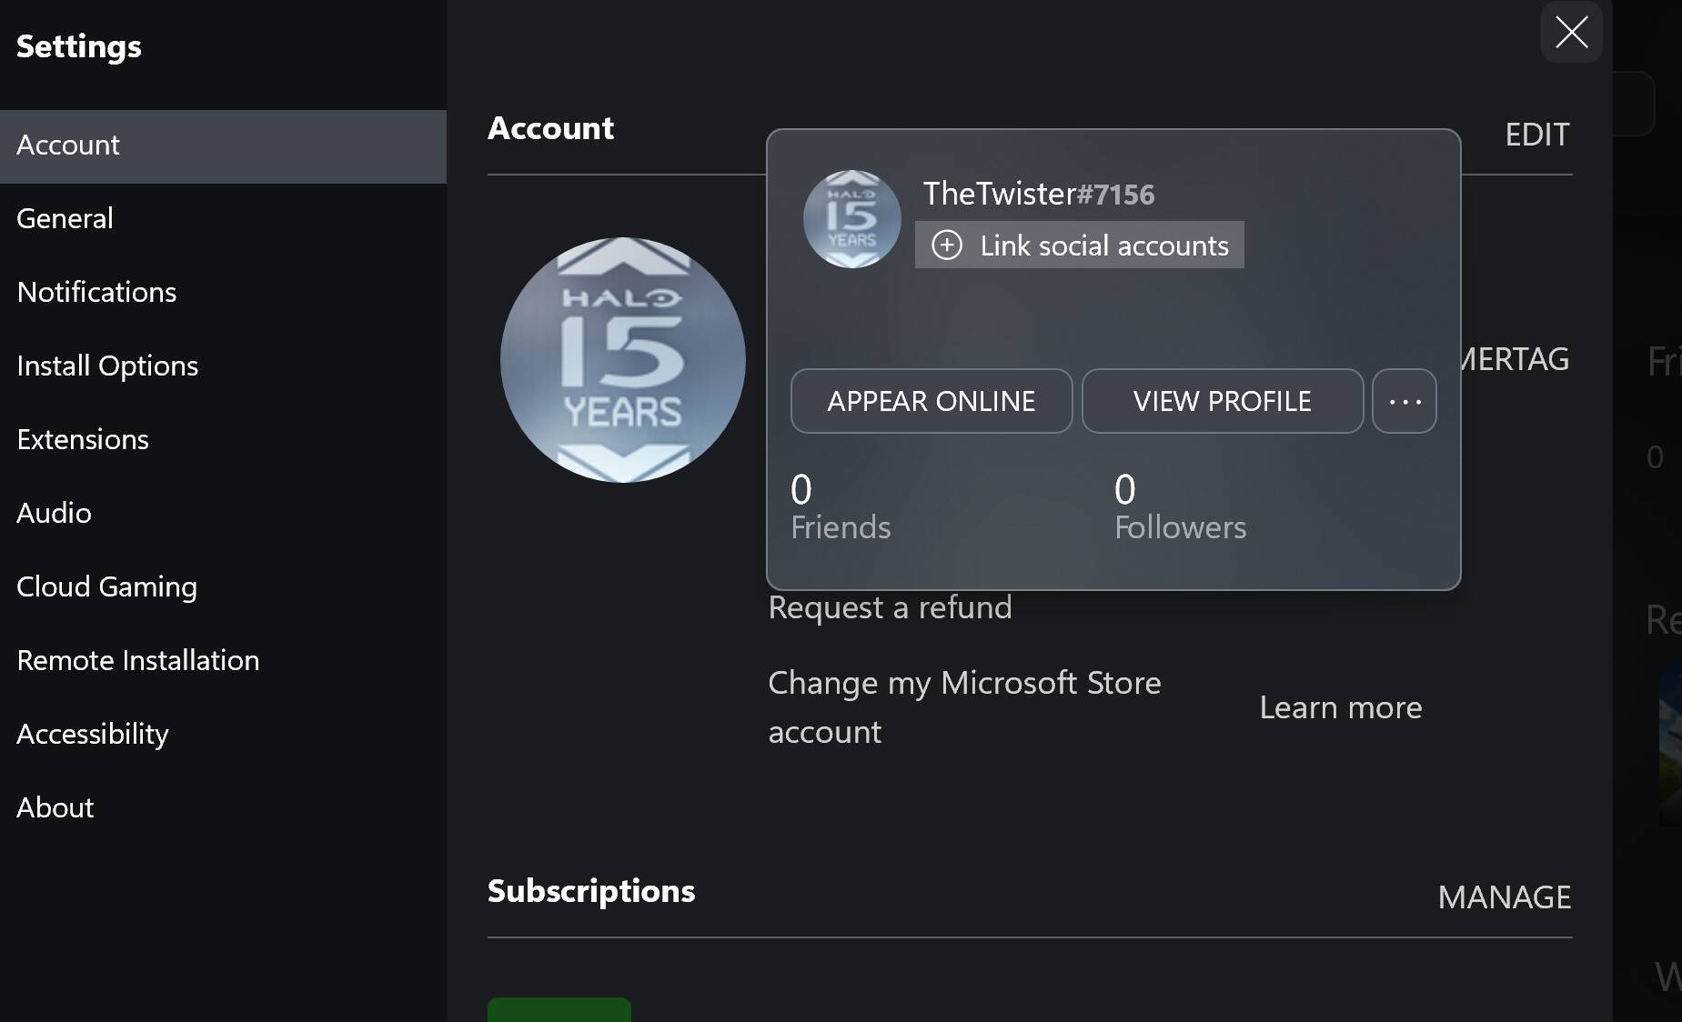1682x1022 pixels.
Task: Click the Request a refund link
Action: point(890,607)
